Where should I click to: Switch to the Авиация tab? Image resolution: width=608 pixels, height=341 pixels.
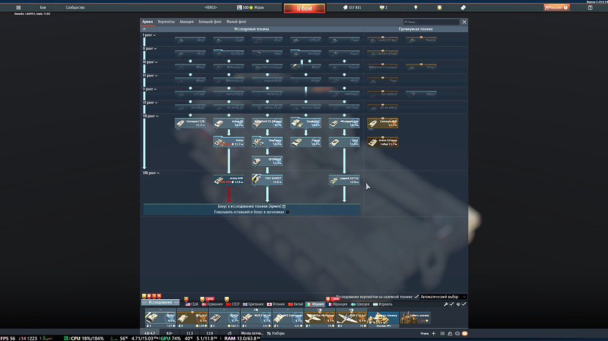click(187, 22)
